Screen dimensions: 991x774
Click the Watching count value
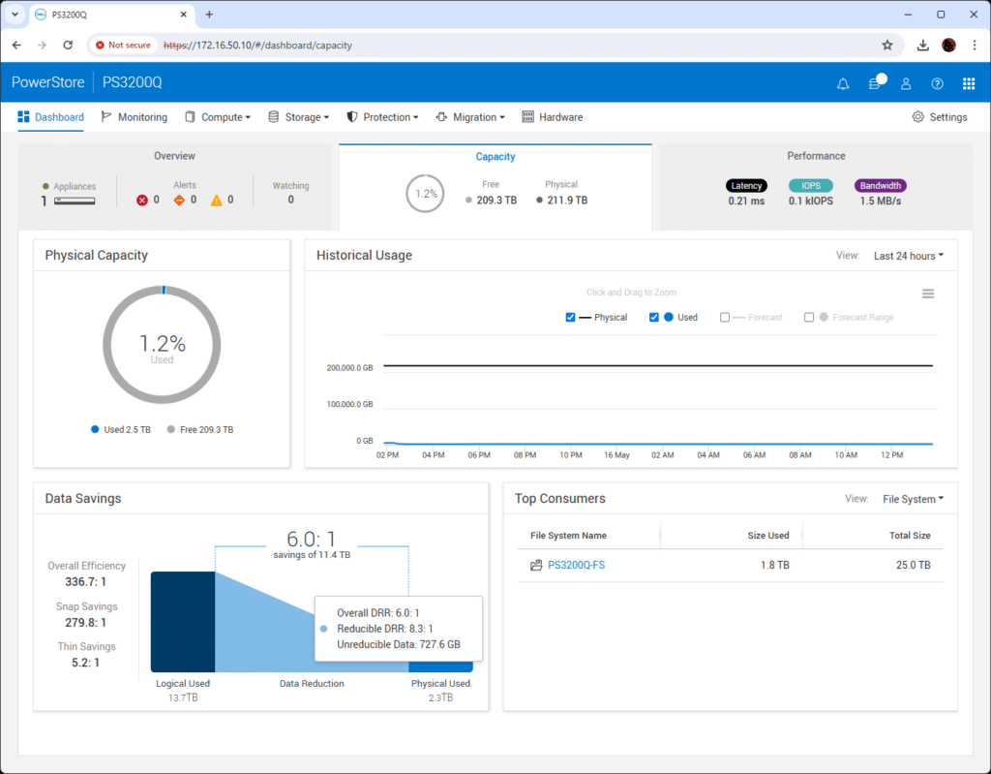290,200
